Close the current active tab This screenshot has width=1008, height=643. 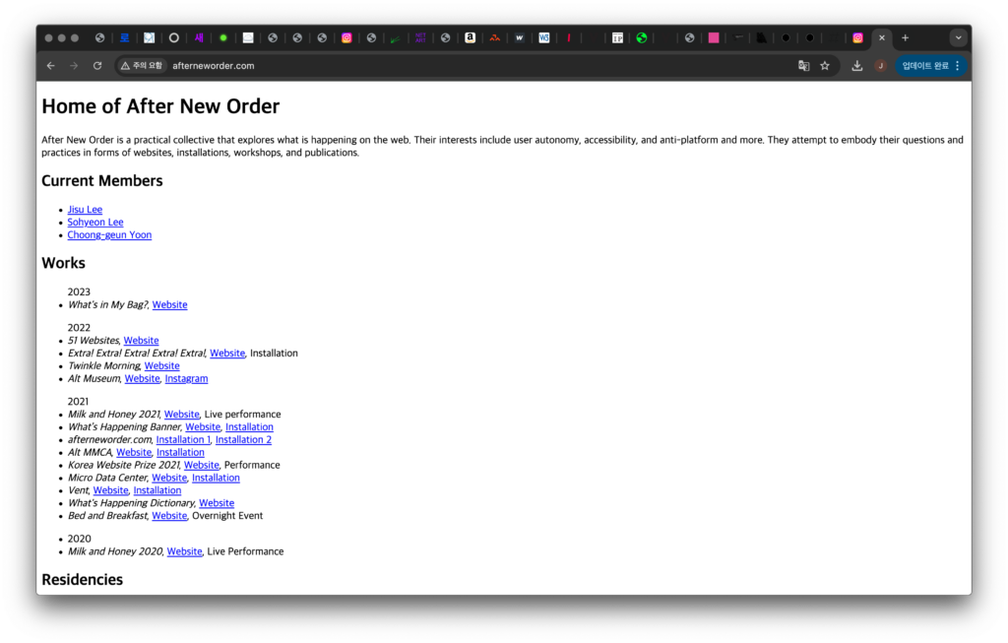click(882, 38)
